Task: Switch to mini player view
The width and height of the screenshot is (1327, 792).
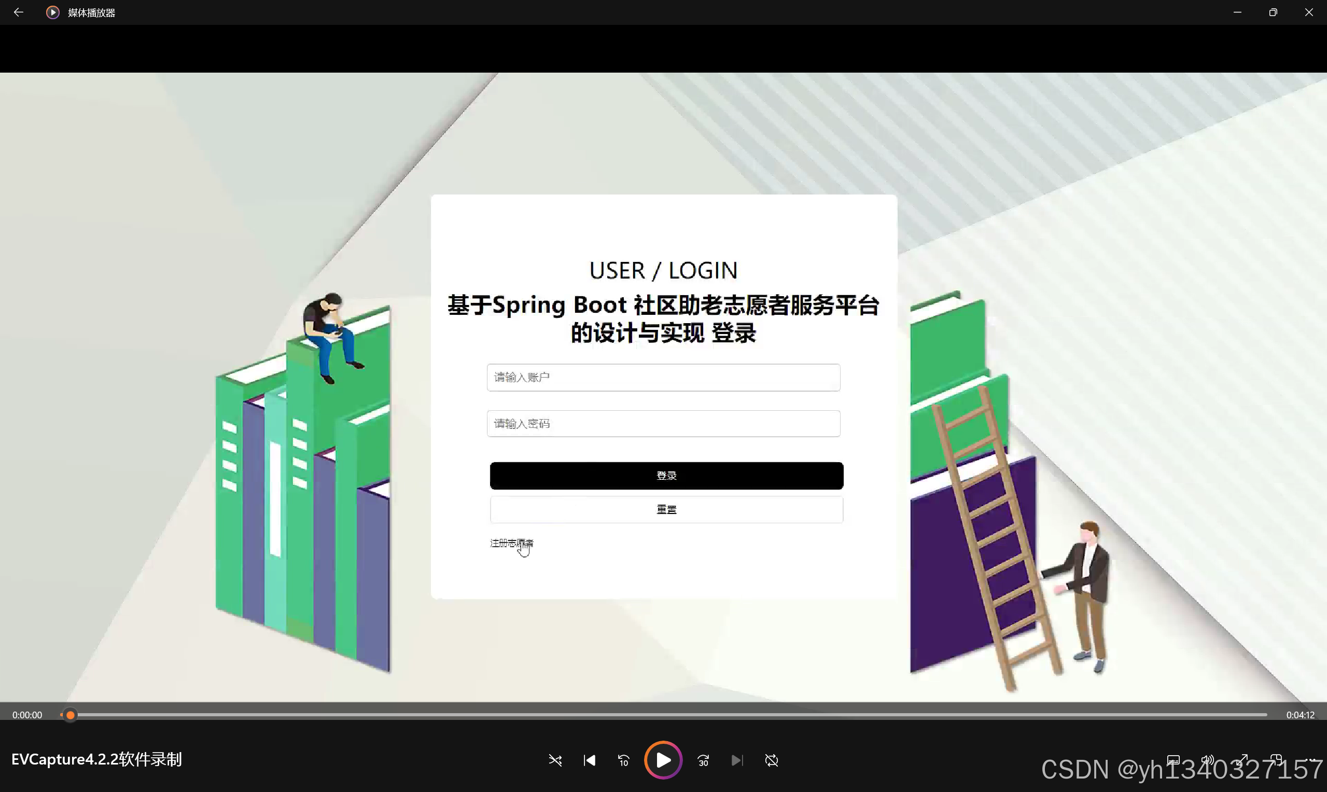Action: click(x=1276, y=760)
